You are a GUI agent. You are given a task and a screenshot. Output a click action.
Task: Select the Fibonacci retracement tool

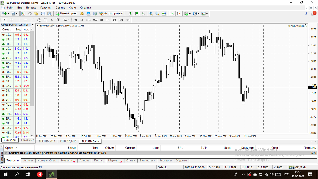click(x=45, y=20)
